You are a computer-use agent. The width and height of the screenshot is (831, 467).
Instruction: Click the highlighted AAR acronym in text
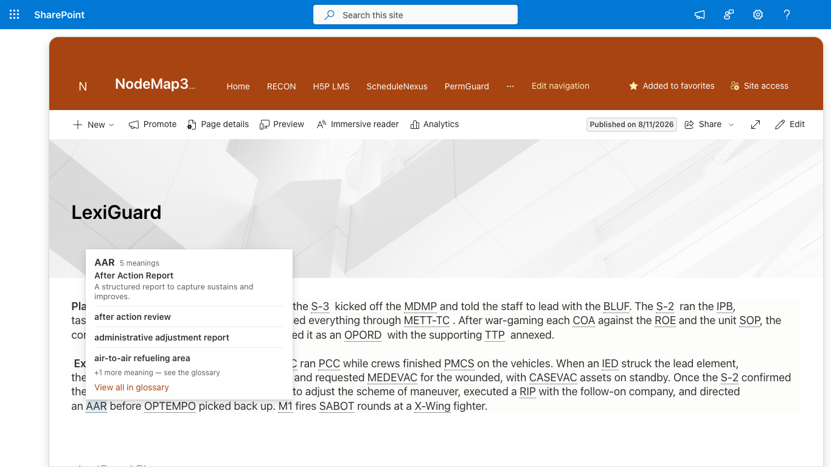pos(96,406)
